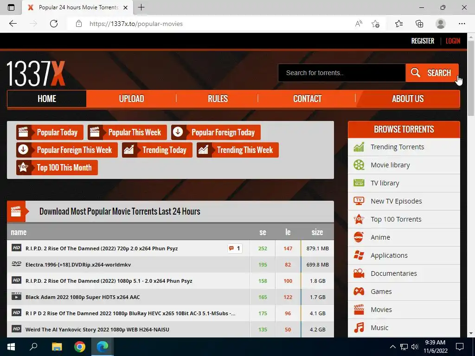Click the 879.1 MB size cell
The image size is (475, 356).
click(x=317, y=248)
